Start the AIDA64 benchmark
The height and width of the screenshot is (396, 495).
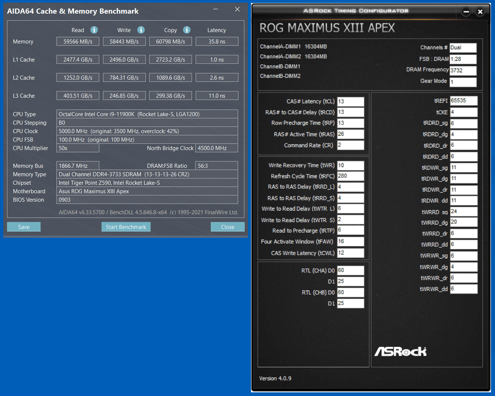(x=126, y=227)
